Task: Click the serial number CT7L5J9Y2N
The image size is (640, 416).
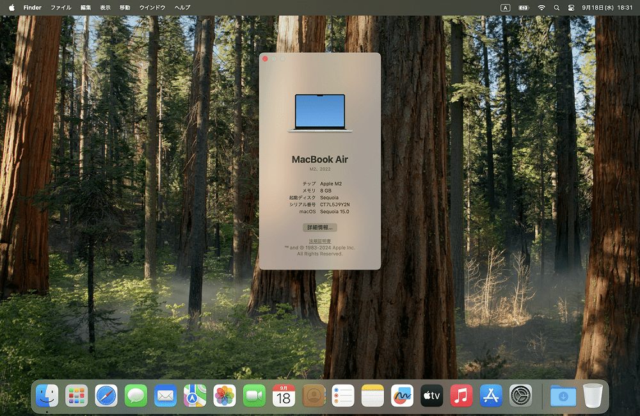Action: point(335,205)
